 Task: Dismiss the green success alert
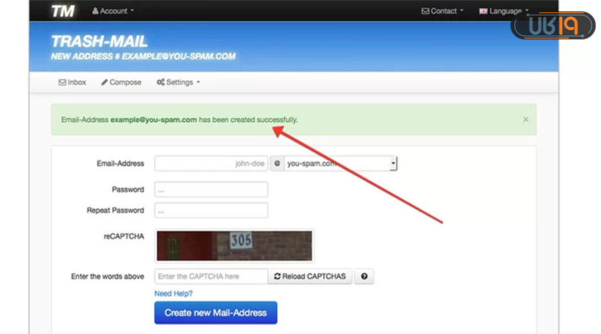526,120
